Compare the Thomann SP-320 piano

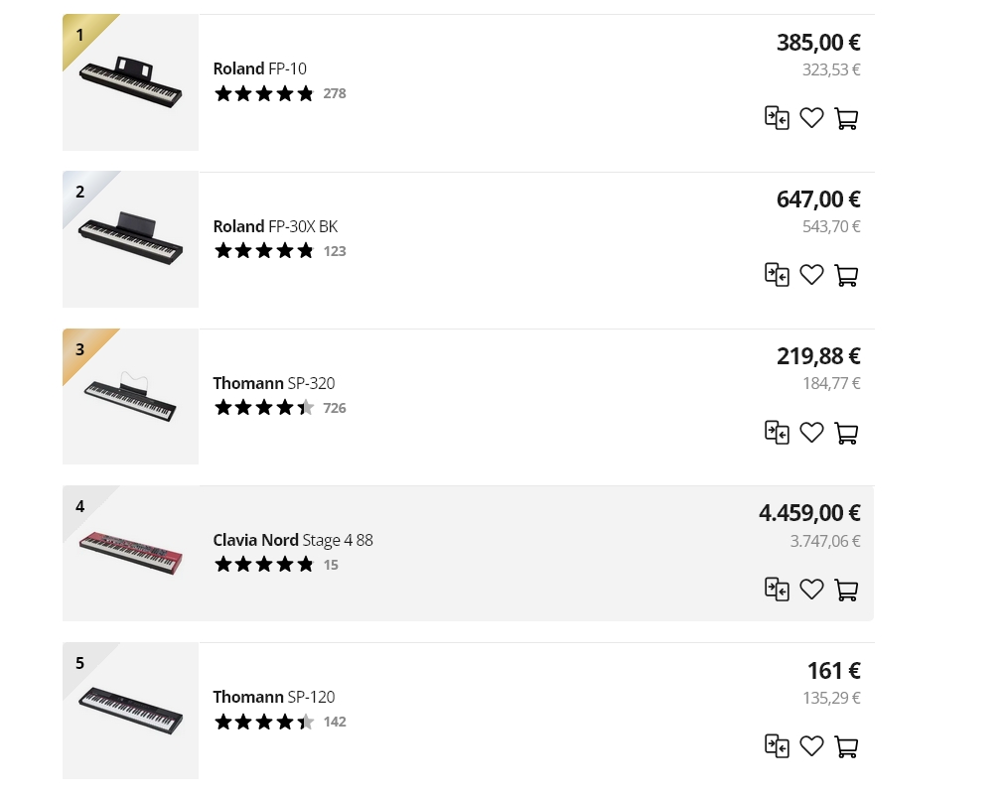coord(777,432)
